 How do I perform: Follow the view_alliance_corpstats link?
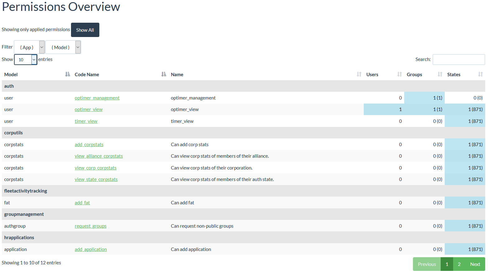coord(99,156)
